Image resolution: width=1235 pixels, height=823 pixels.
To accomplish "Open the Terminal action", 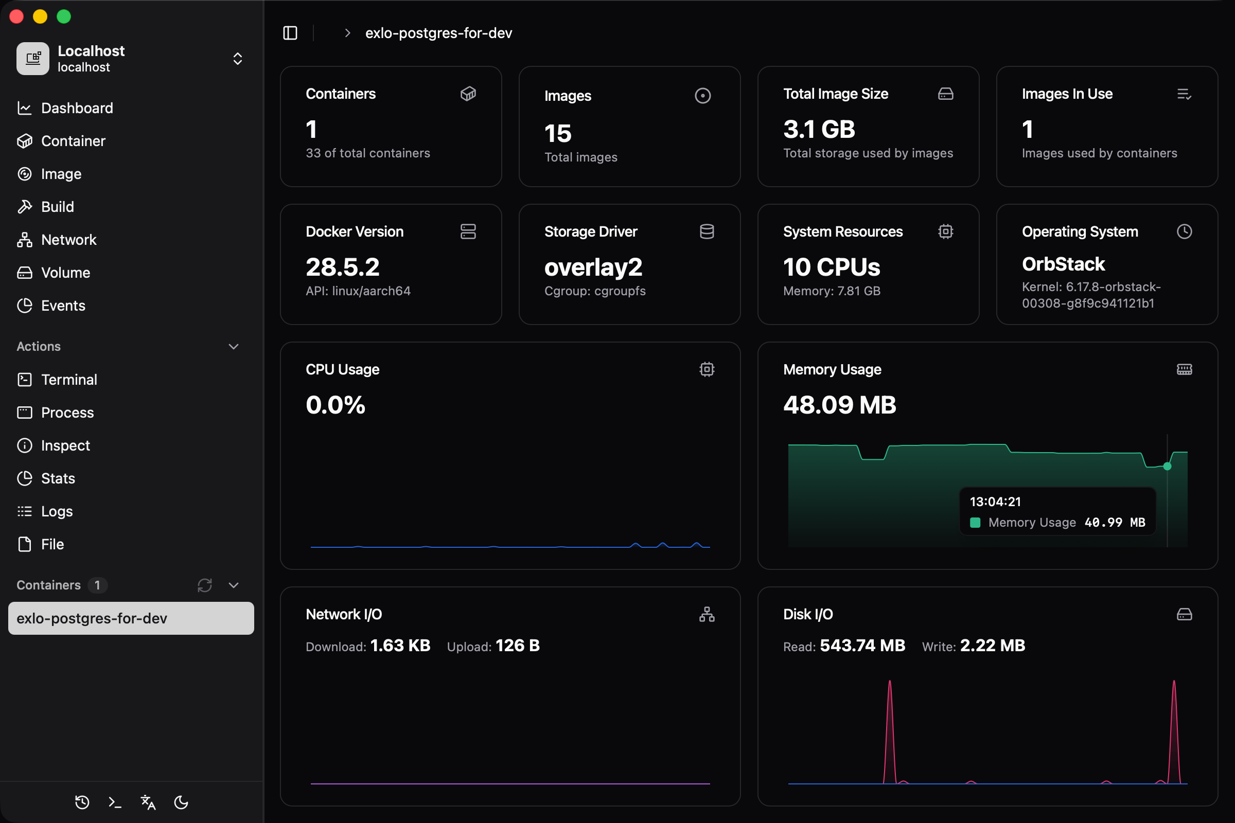I will [69, 380].
